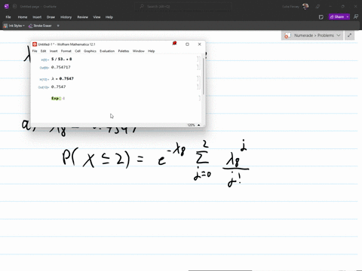The height and width of the screenshot is (271, 362).
Task: Expand the Share dropdown arrow
Action: point(348,17)
